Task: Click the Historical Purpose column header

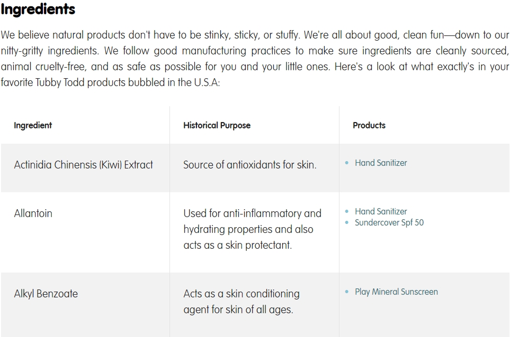Action: 217,125
